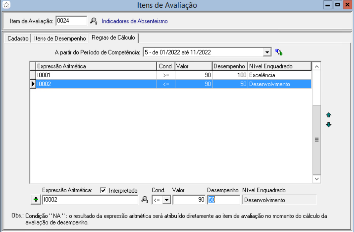Focus the Item de Avaliação code field
Viewport: 354px width, 232px height.
click(x=71, y=21)
